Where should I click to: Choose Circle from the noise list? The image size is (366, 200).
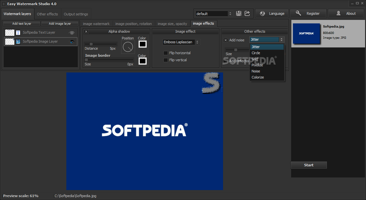coord(267,53)
